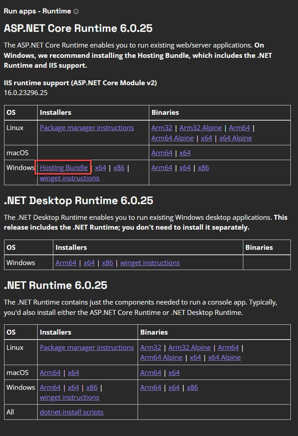This screenshot has width=298, height=436.
Task: Download .NET Runtime Windows Arm64 binary
Action: (x=151, y=388)
